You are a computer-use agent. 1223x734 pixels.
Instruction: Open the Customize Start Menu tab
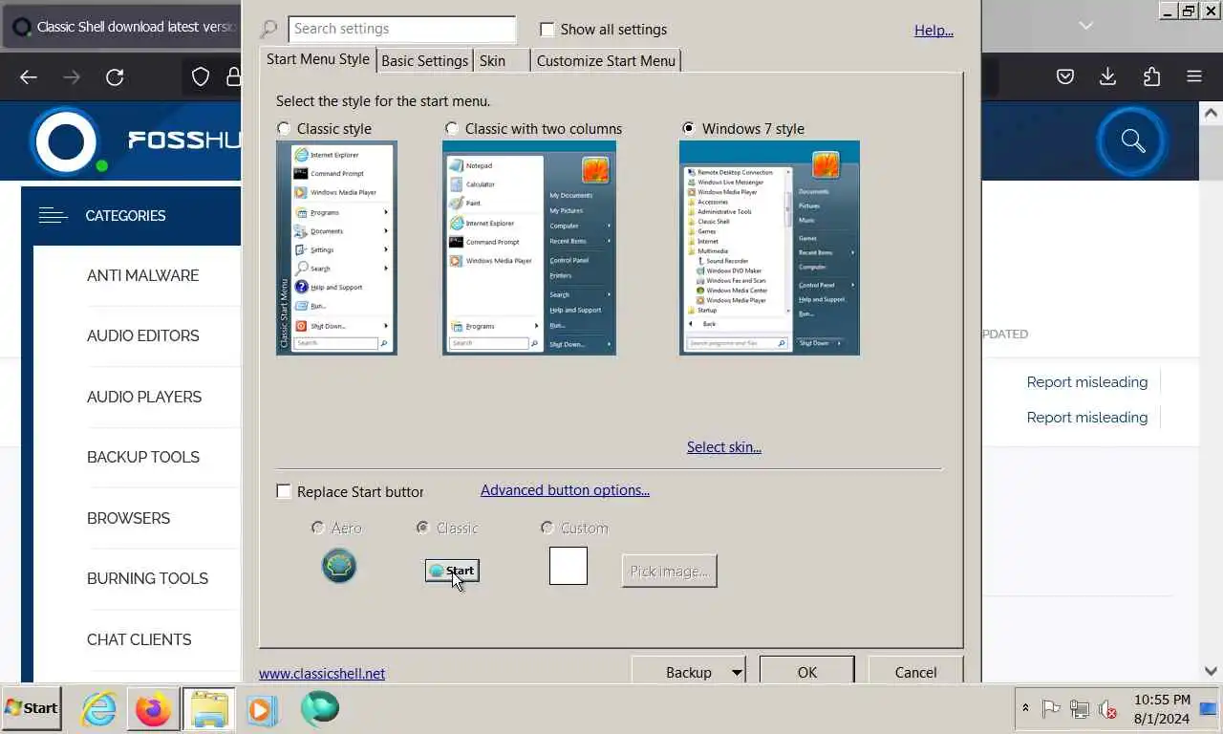(606, 61)
